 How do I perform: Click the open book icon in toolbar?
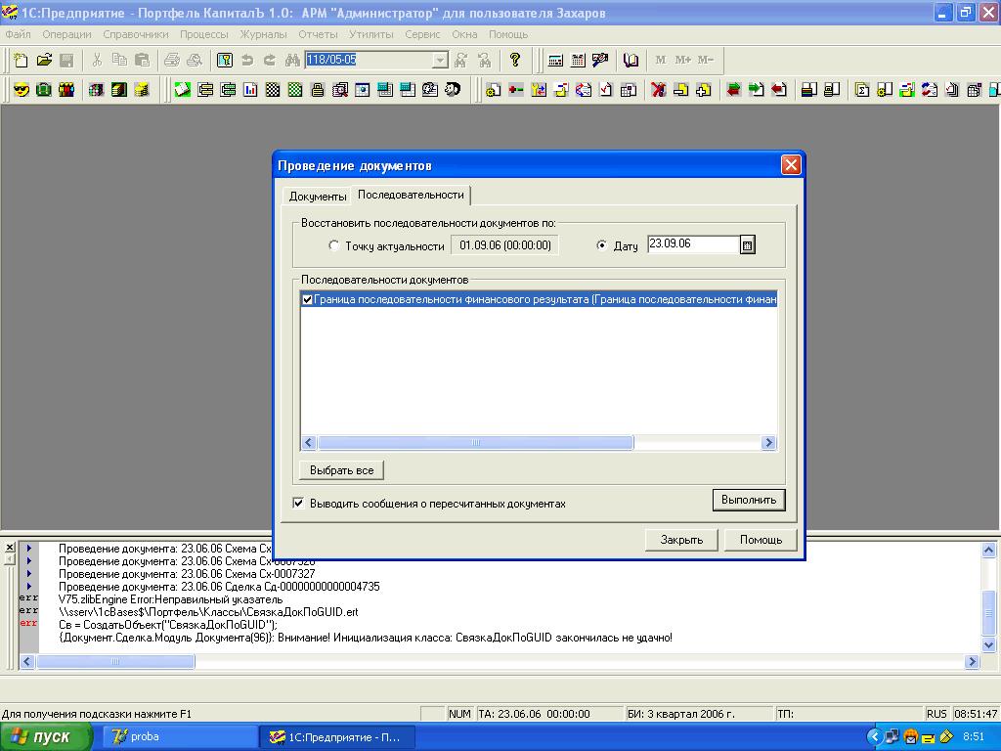(631, 61)
